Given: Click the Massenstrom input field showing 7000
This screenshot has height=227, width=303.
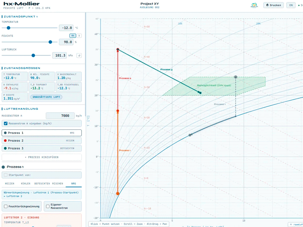Looking at the screenshot, I should click(x=60, y=116).
